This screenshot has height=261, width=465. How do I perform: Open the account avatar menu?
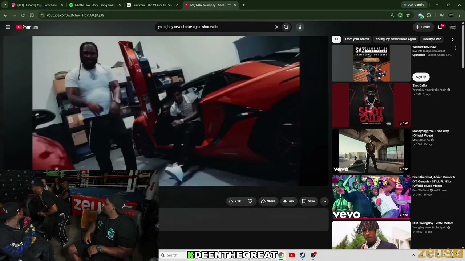453,27
